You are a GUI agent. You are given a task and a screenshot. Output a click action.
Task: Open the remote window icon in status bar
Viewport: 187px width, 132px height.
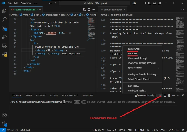pos(3,130)
